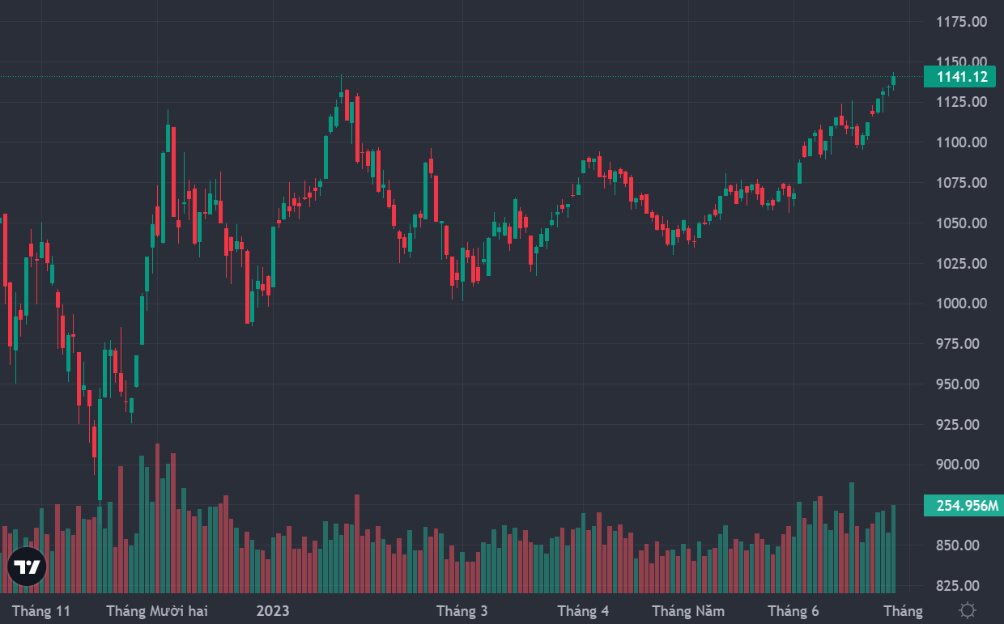Click the 900.00 price scale label
This screenshot has height=624, width=1004.
pos(961,465)
